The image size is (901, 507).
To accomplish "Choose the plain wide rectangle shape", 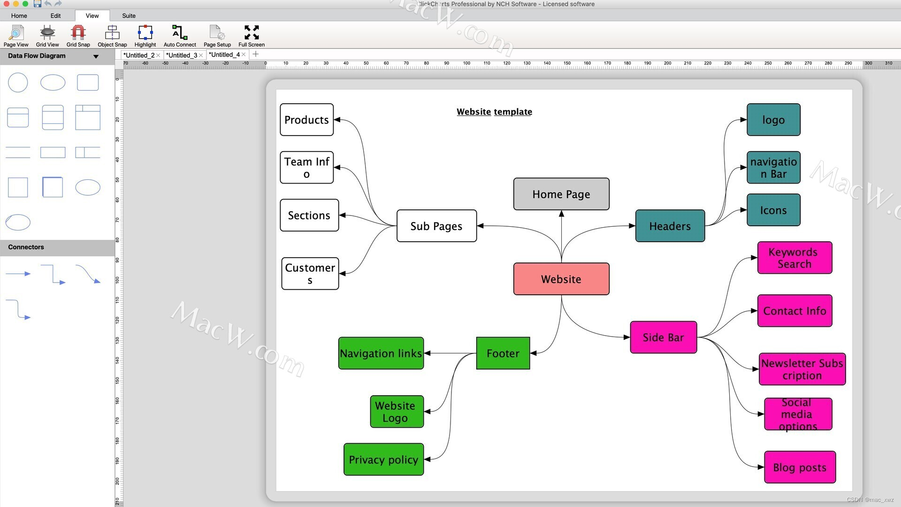I will (x=53, y=152).
